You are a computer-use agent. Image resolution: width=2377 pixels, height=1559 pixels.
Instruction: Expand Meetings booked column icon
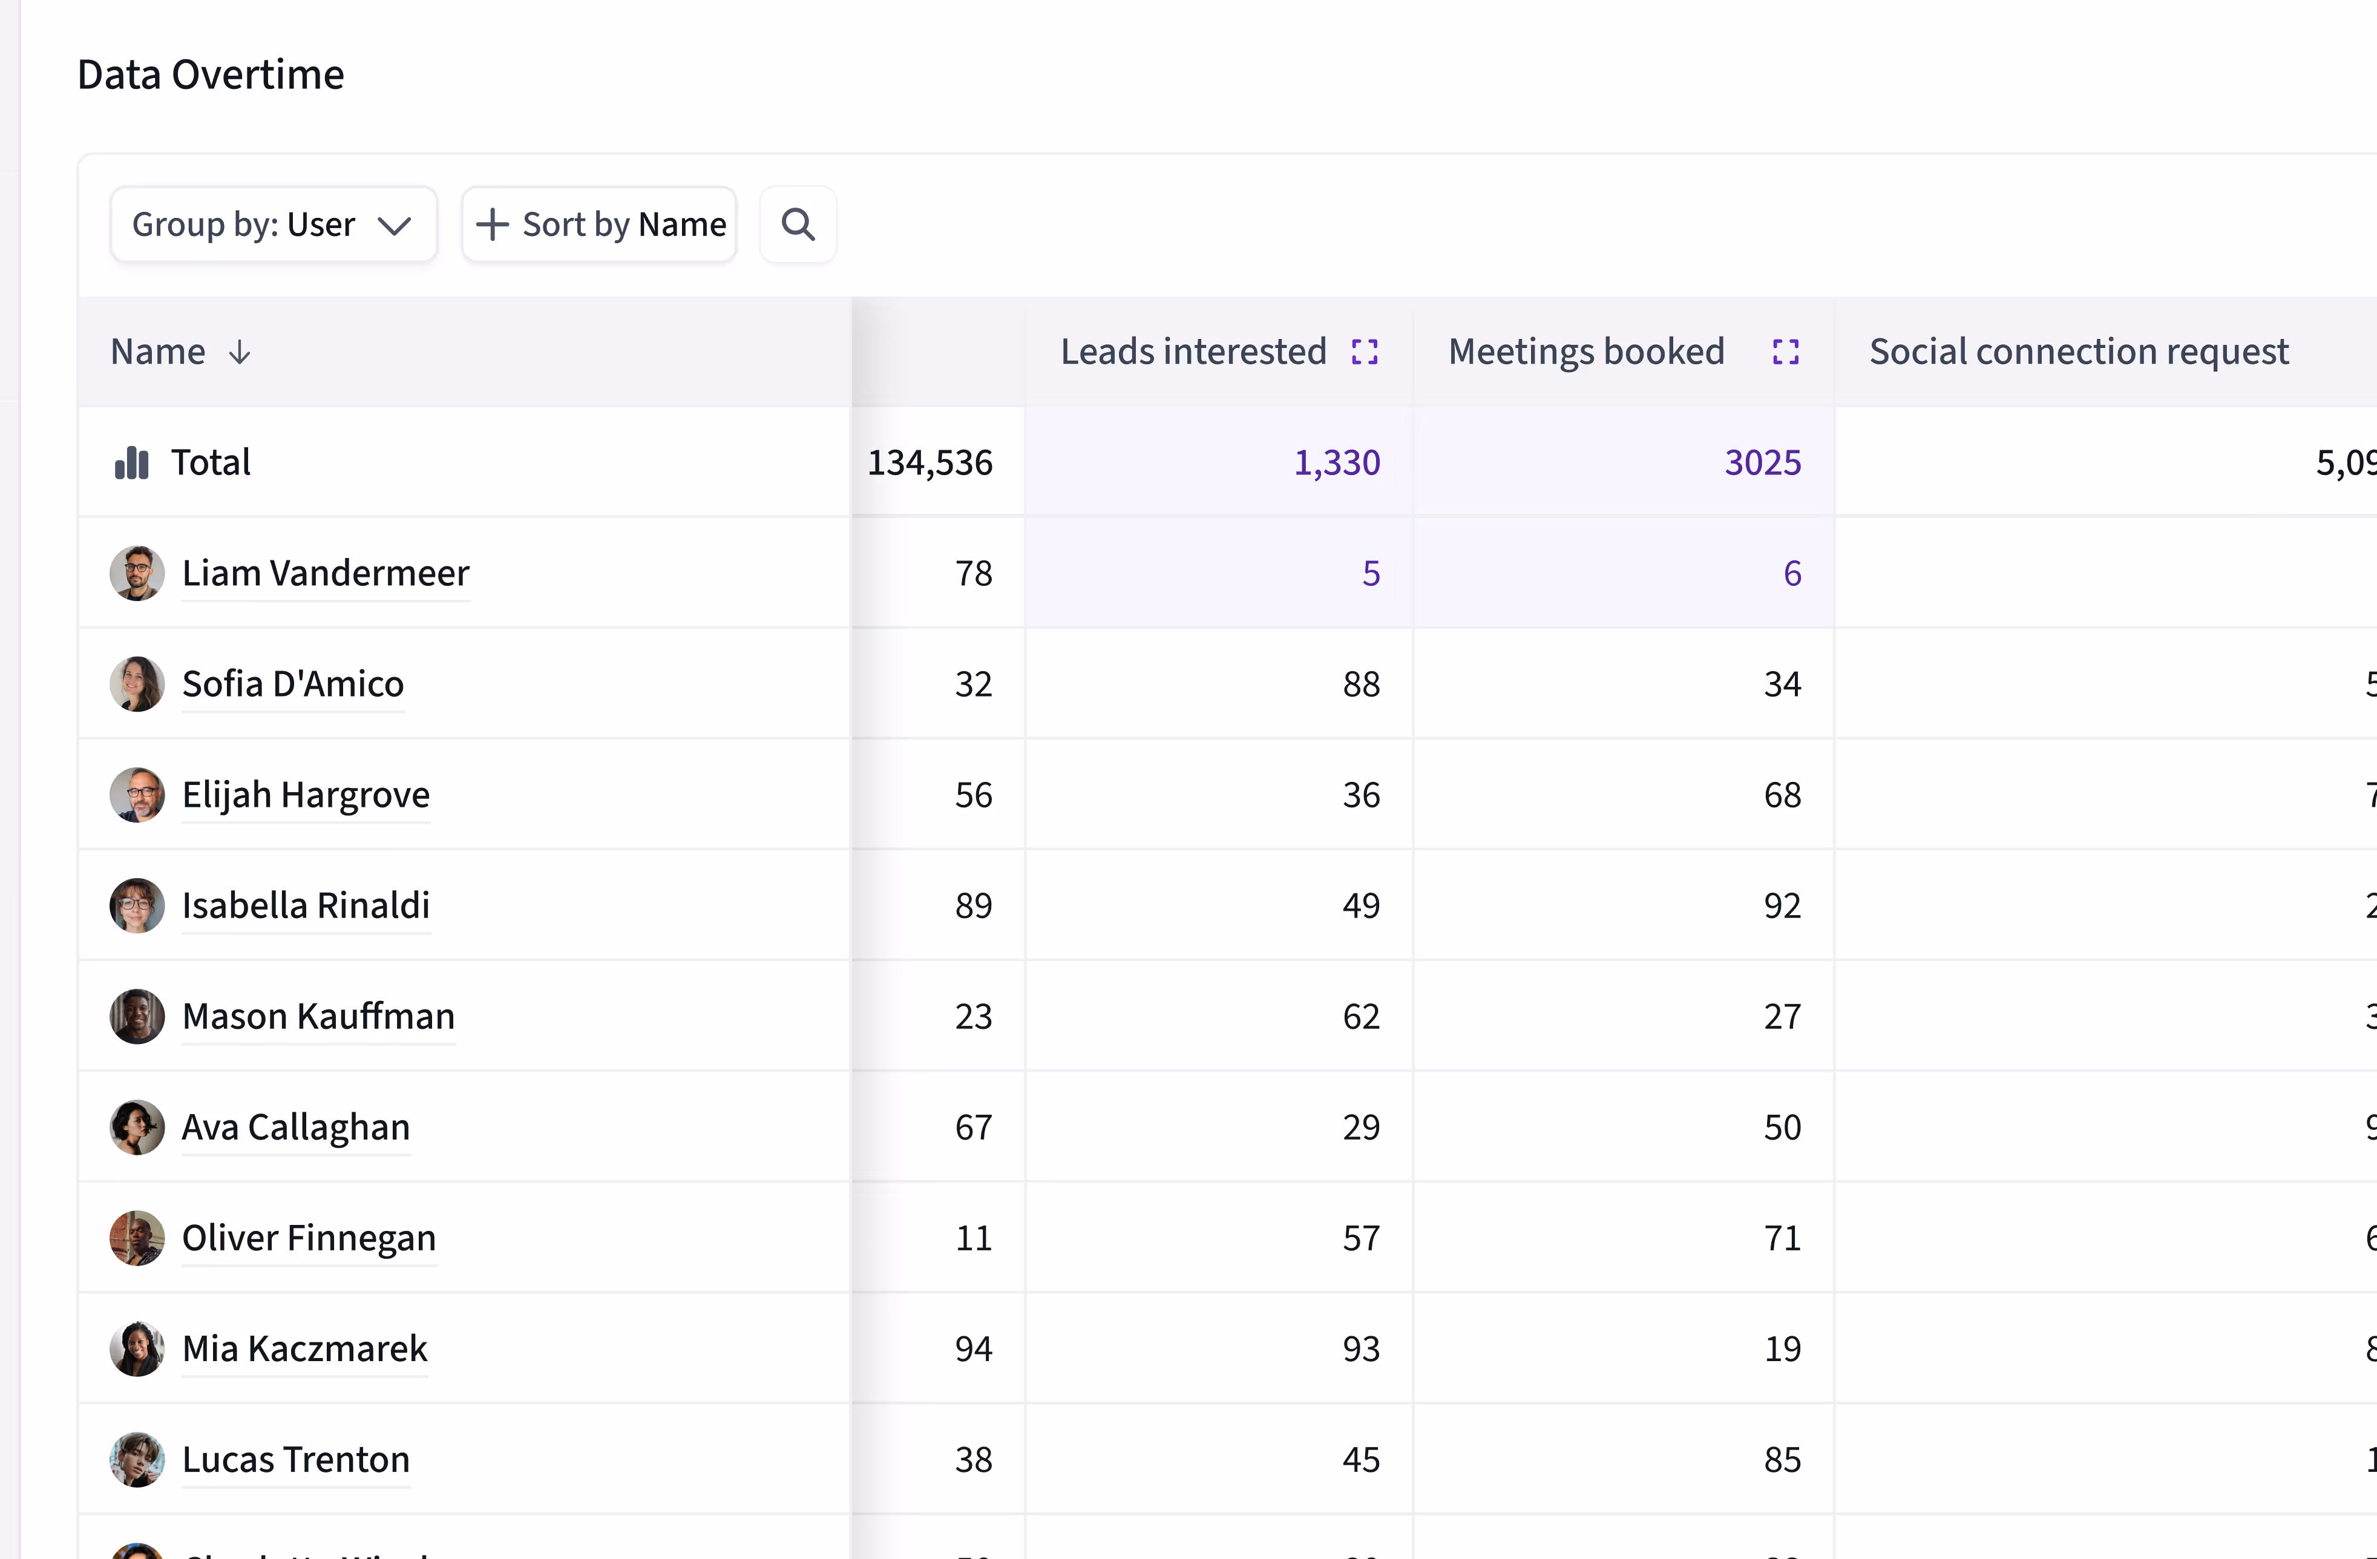pos(1786,352)
